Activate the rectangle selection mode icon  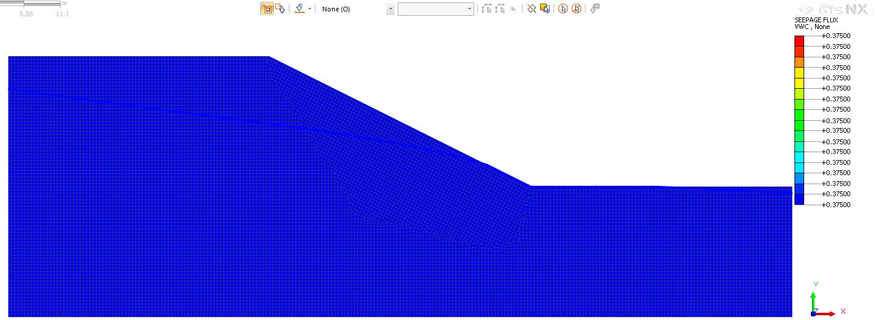[266, 8]
